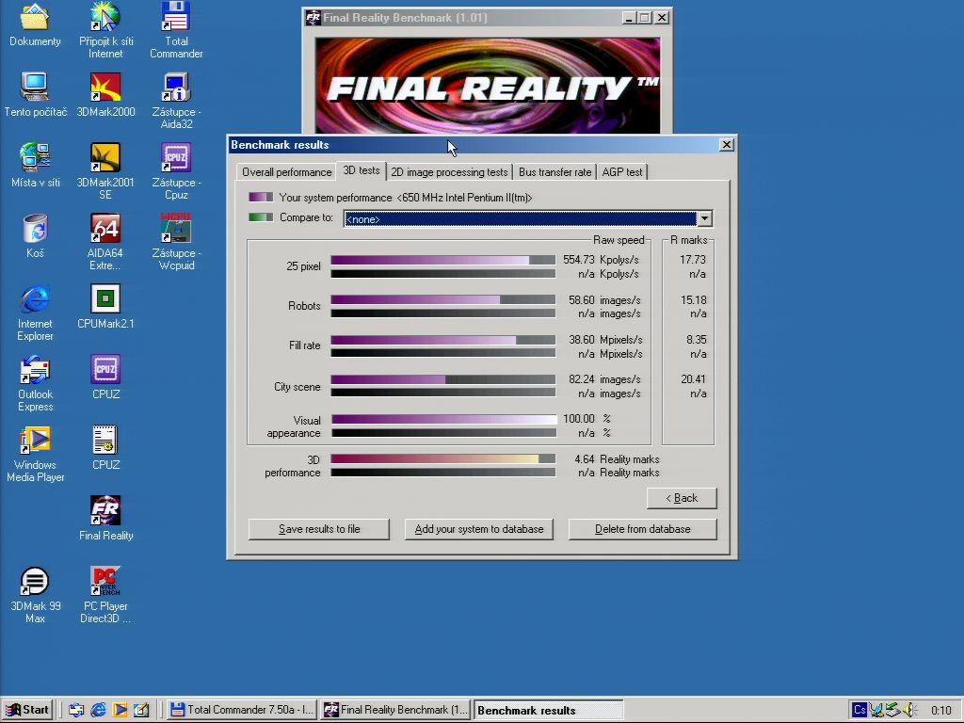Click the Robots test label
This screenshot has width=964, height=723.
coord(304,306)
